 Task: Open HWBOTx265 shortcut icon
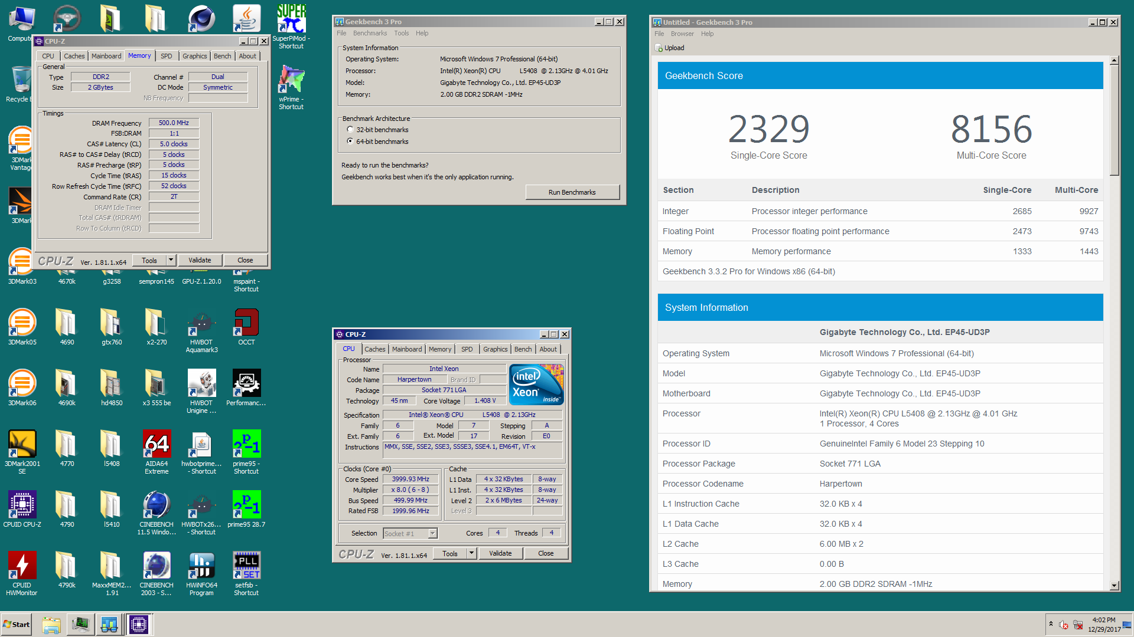[x=201, y=505]
